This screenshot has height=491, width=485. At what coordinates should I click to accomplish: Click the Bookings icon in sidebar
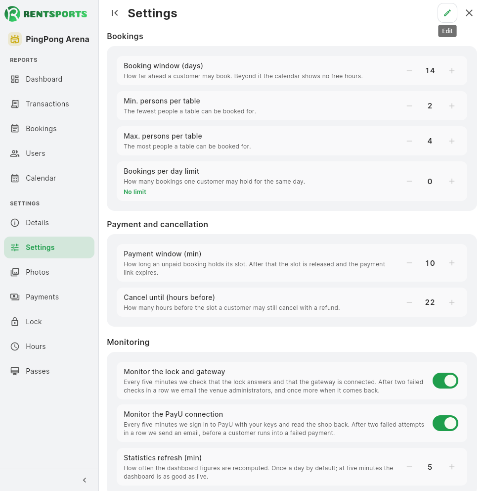[15, 129]
